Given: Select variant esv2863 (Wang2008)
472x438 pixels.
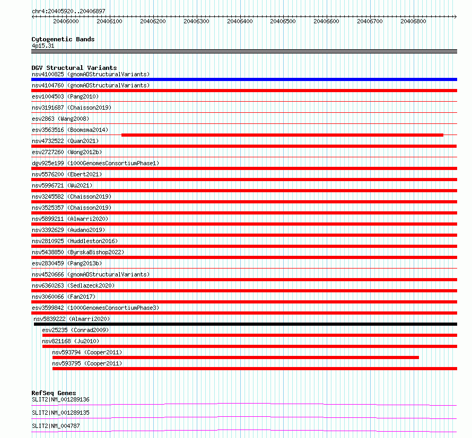Looking at the screenshot, I should [x=60, y=119].
